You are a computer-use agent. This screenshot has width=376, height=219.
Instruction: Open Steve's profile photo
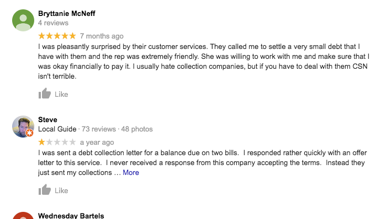click(x=23, y=127)
